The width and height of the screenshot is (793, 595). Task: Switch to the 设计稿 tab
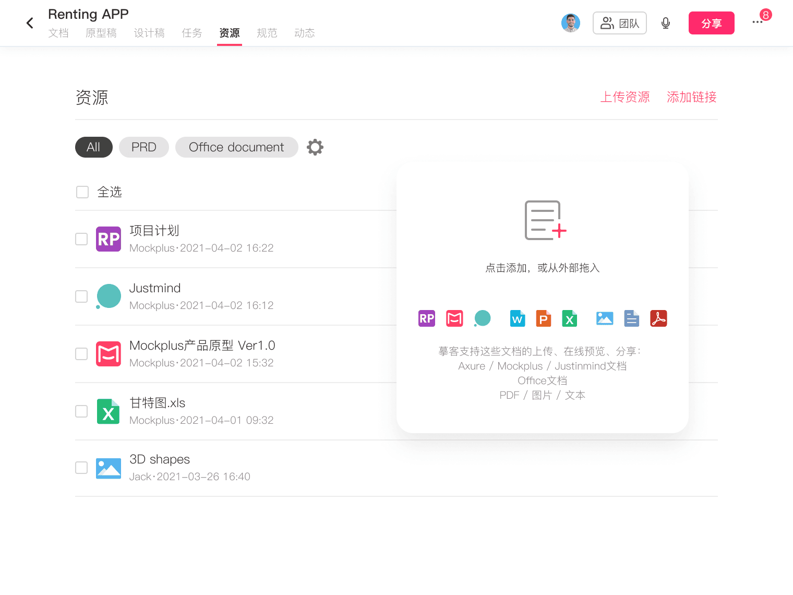[149, 33]
